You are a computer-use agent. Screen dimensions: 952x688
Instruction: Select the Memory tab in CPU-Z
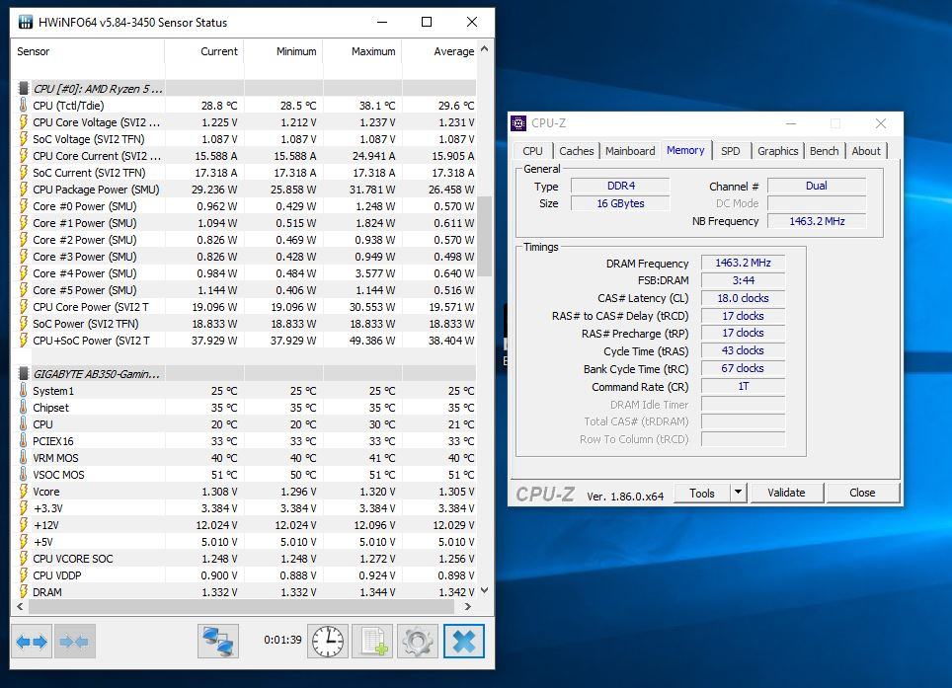point(685,150)
